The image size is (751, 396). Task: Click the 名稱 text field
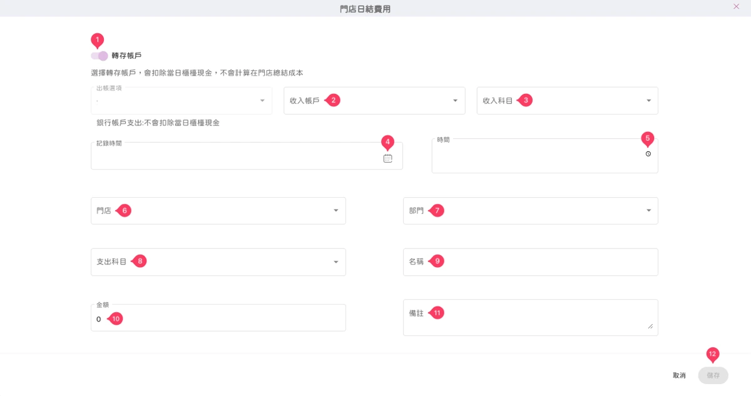[530, 262]
